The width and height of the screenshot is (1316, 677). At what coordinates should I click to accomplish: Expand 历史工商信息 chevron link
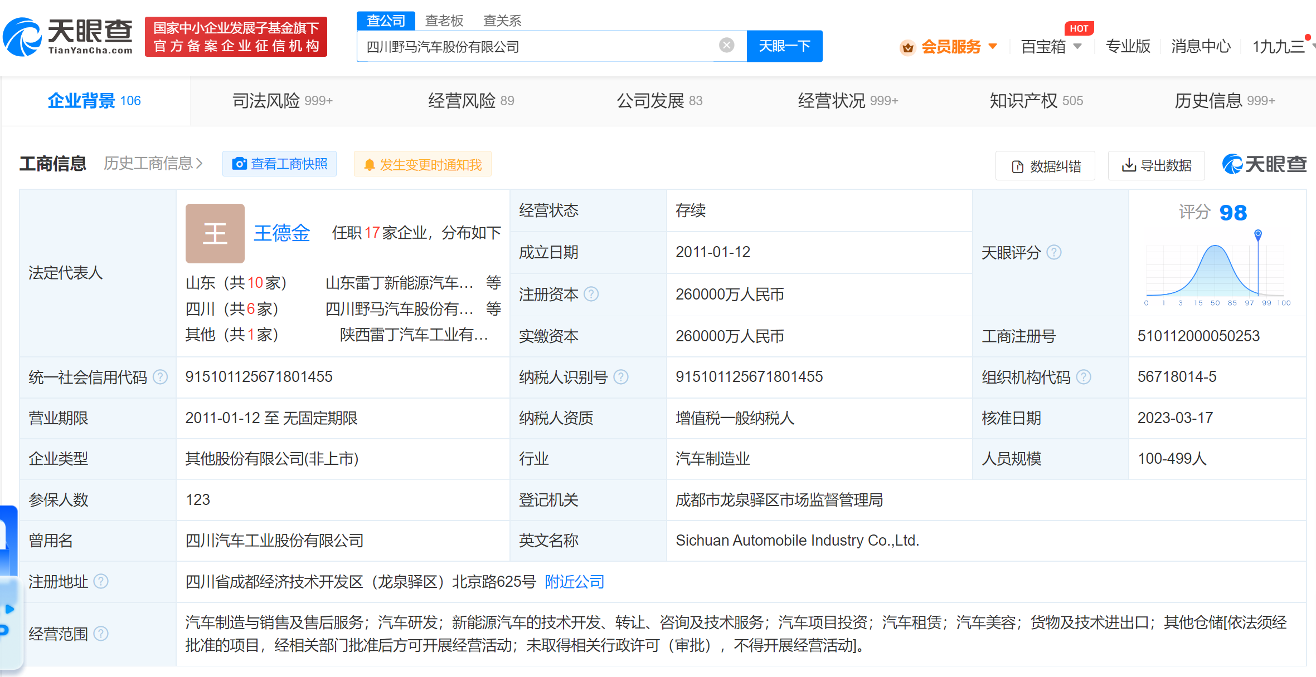(x=153, y=164)
